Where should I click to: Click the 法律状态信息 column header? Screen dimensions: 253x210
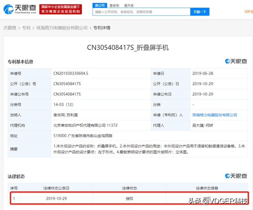click(x=207, y=188)
